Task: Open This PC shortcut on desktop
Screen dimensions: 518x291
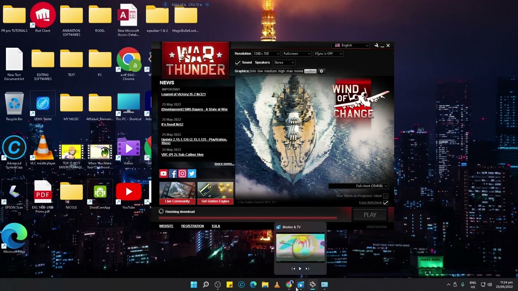Action: 128,106
